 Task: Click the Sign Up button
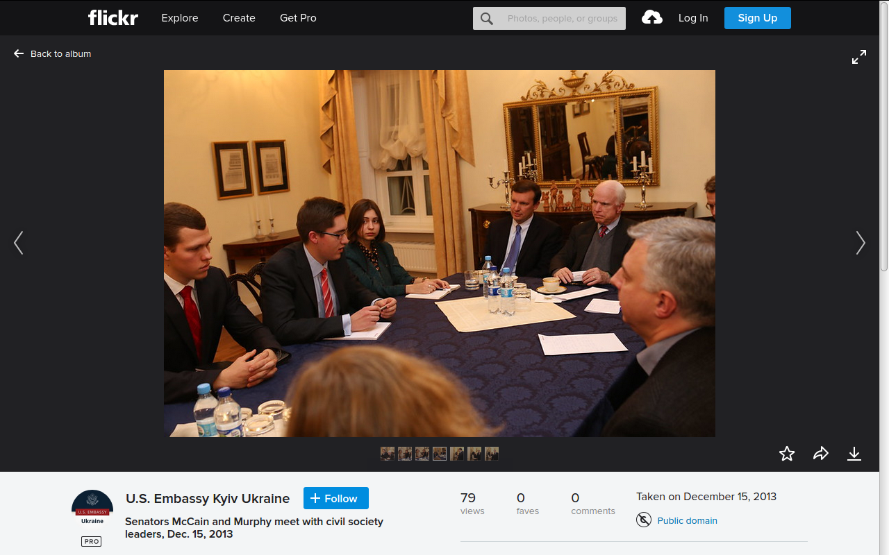coord(758,18)
